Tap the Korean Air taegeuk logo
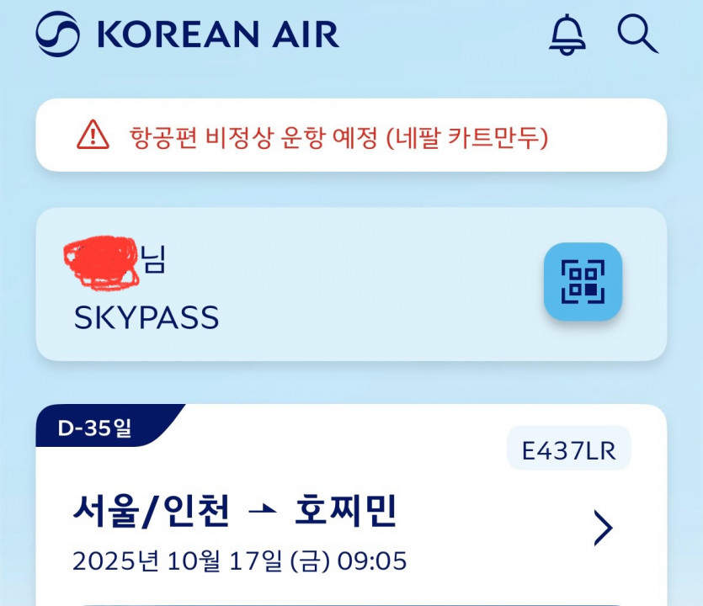Screen dimensions: 703x606 [x=57, y=35]
